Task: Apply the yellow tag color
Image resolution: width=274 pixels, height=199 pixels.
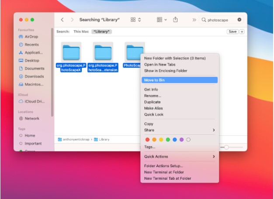Action: tap(161, 140)
